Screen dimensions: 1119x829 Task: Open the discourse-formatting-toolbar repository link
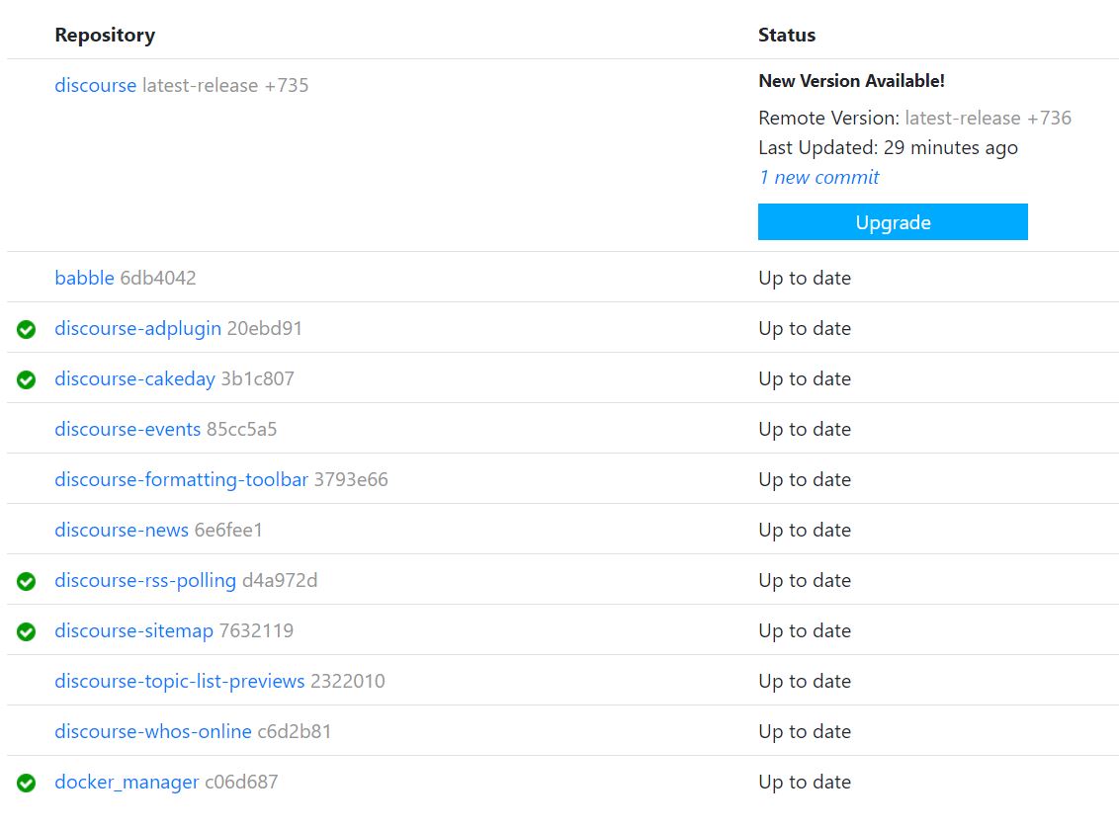click(x=181, y=479)
